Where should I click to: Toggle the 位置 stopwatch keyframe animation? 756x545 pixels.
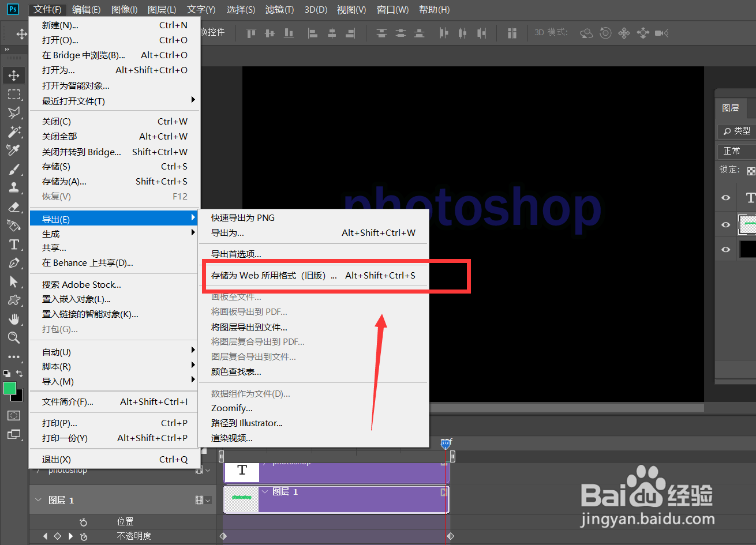[84, 522]
